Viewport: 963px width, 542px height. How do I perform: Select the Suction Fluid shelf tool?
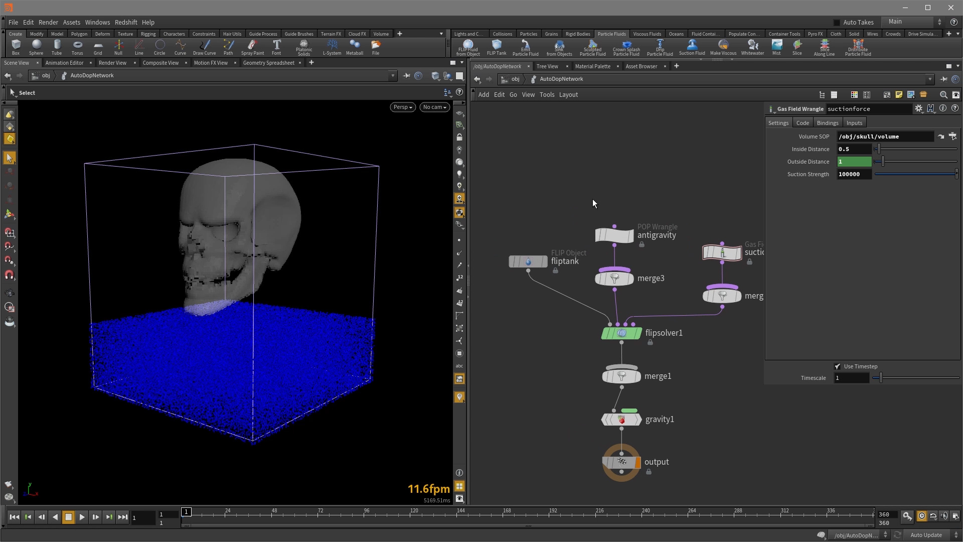[x=692, y=47]
